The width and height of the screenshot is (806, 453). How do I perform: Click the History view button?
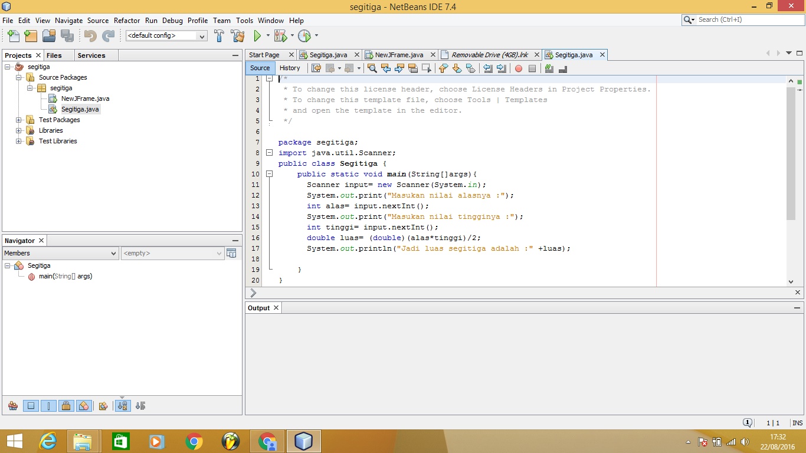(x=290, y=68)
